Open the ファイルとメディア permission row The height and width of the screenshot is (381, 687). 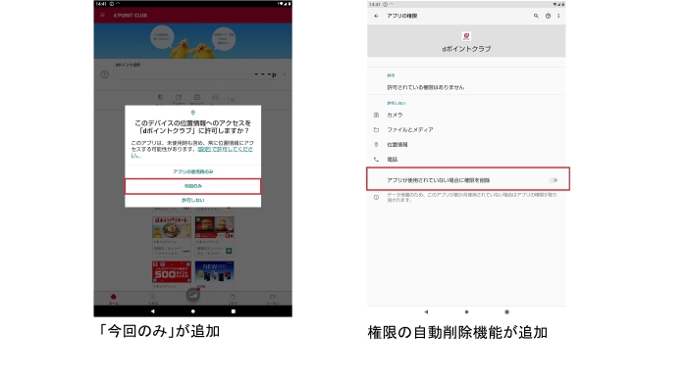pyautogui.click(x=466, y=130)
